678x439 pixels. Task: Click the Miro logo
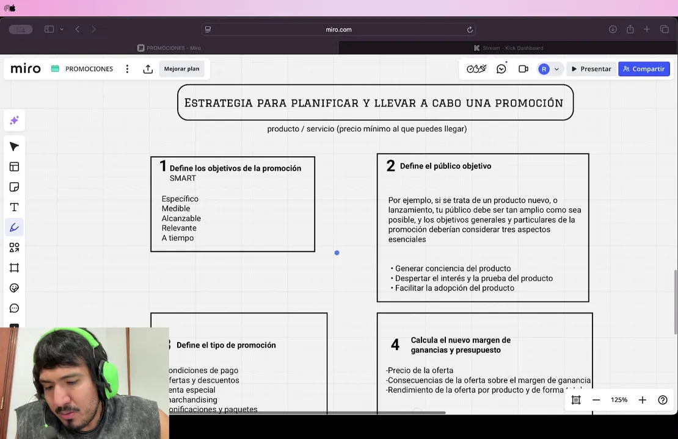tap(26, 69)
